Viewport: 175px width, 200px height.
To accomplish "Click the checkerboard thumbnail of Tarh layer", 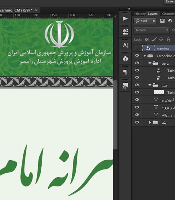I will tap(159, 92).
